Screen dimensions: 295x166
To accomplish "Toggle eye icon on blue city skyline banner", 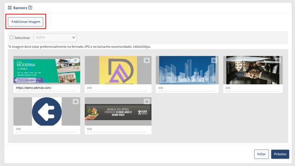I will (214, 60).
